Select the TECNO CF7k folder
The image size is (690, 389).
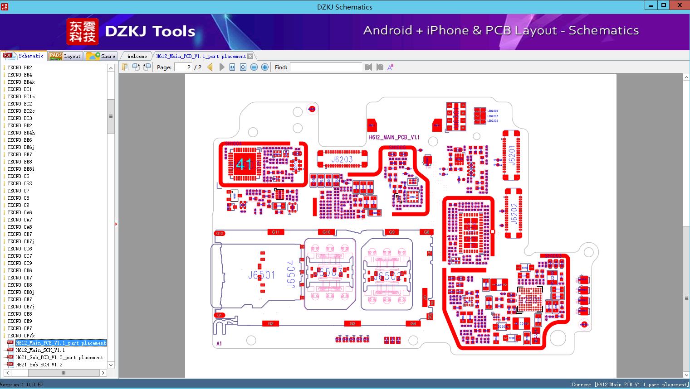tap(21, 336)
